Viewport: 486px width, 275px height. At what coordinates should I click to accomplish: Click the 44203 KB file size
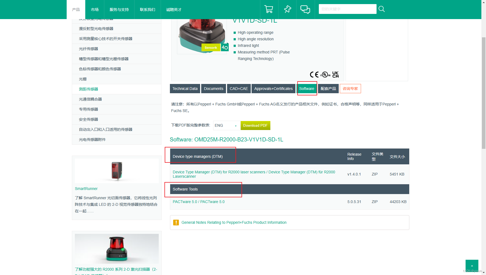(x=398, y=202)
